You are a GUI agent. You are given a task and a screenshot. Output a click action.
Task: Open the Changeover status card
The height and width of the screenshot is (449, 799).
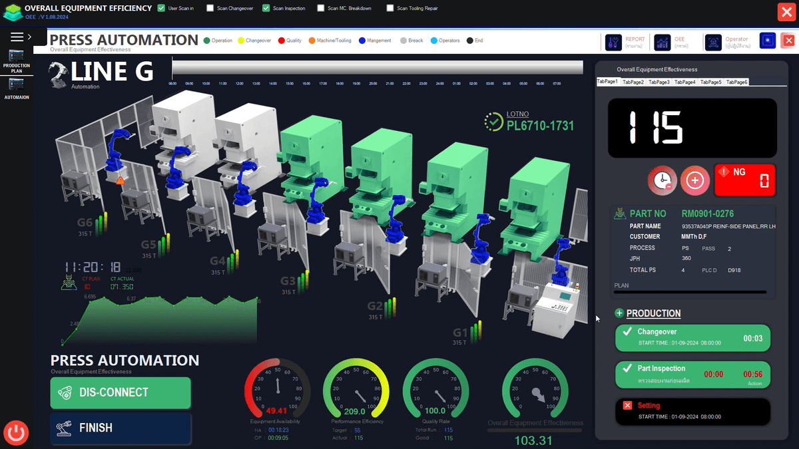692,338
